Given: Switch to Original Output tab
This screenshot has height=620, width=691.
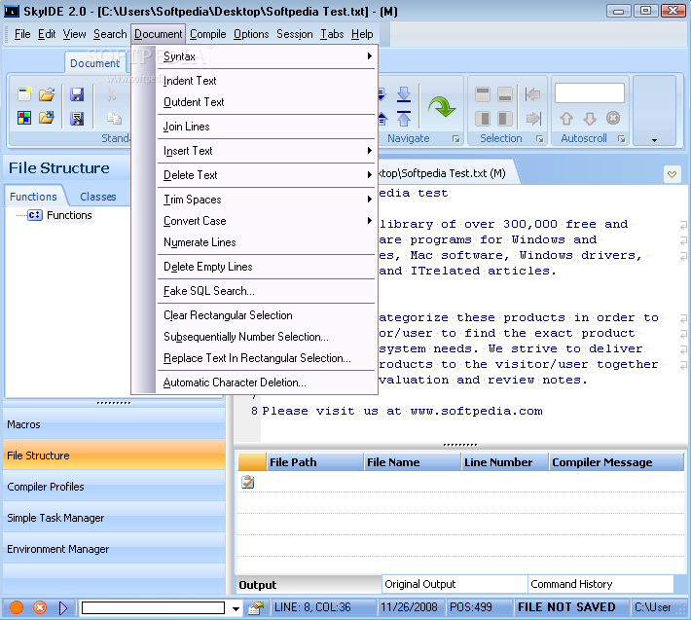Looking at the screenshot, I should (x=455, y=584).
